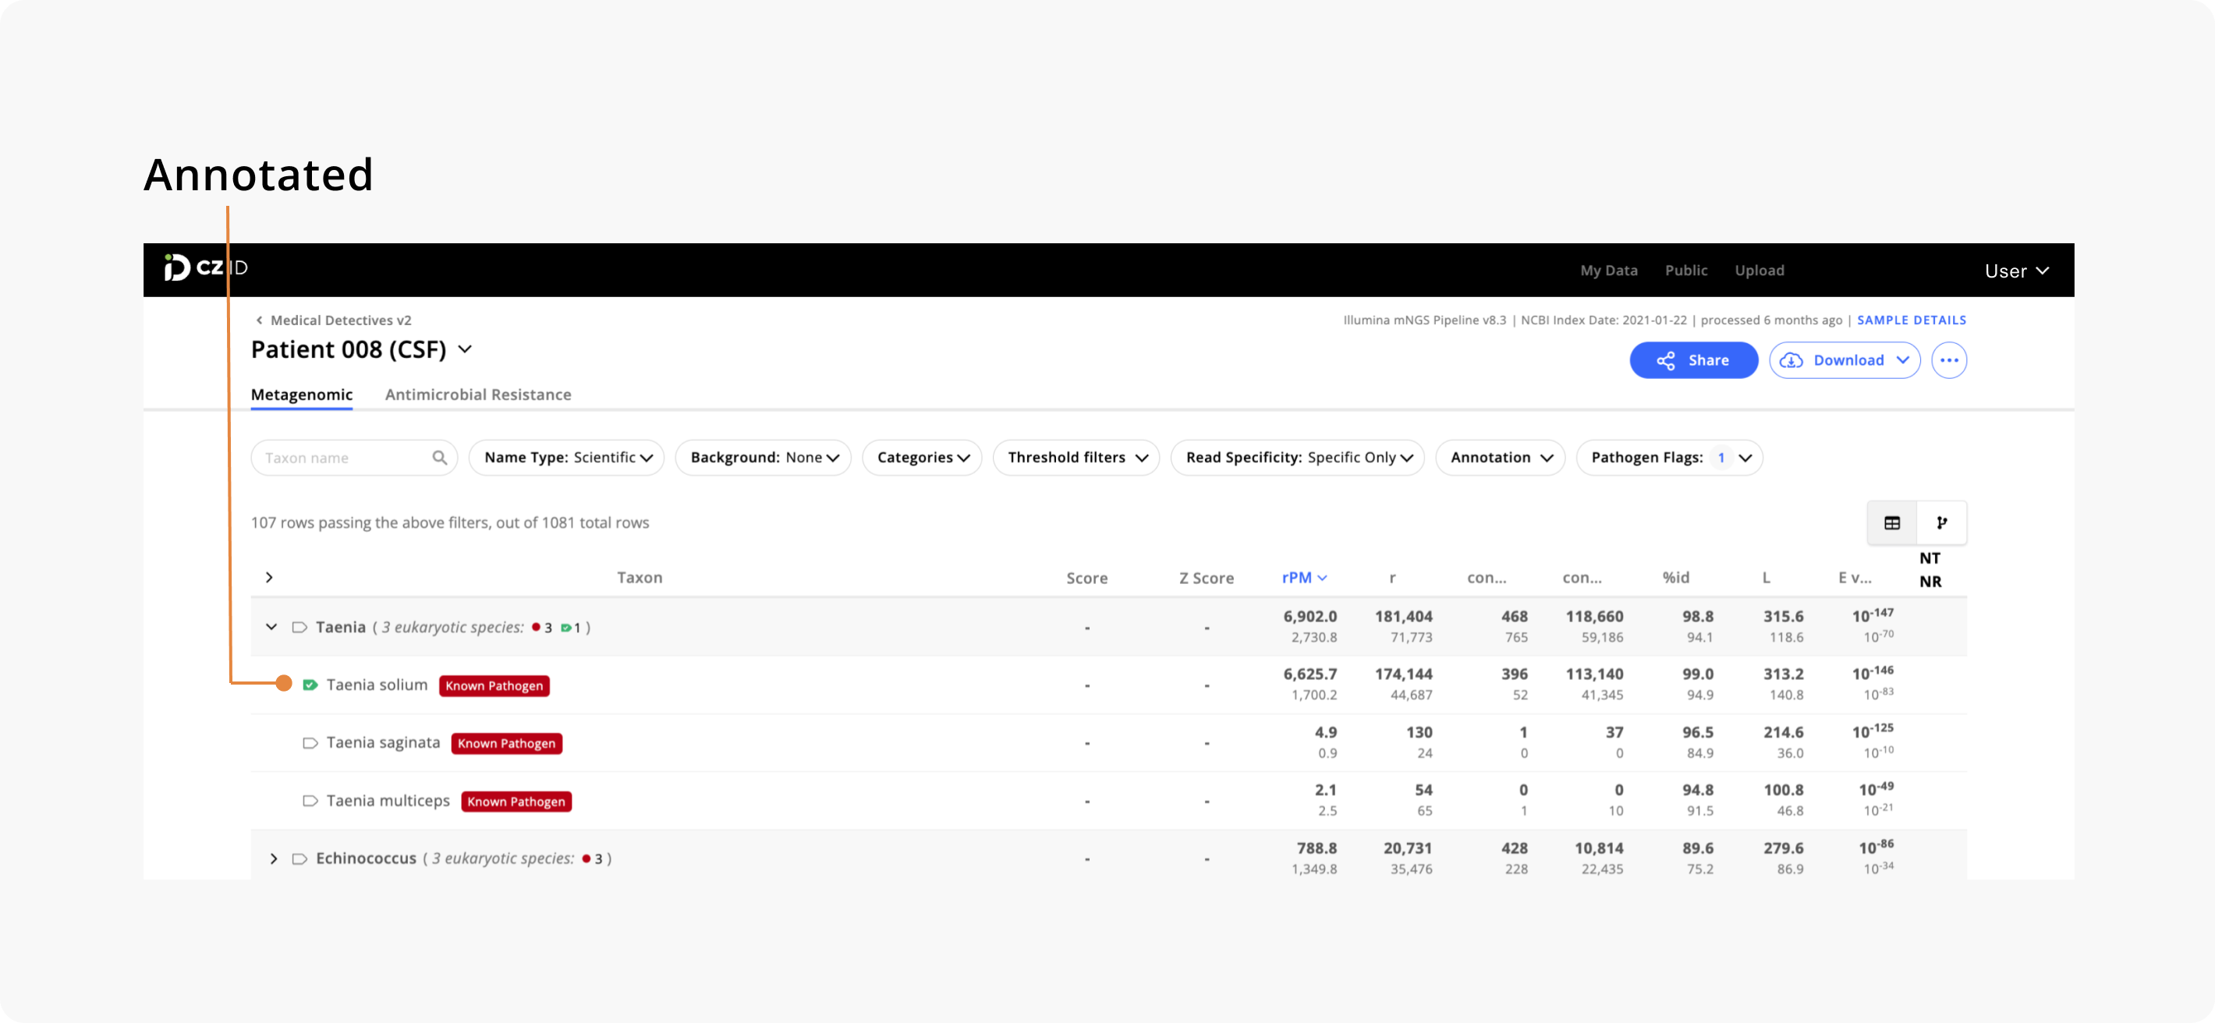Click the search magnifier in Taxon name field
Screen dimensions: 2215x1023
(439, 458)
